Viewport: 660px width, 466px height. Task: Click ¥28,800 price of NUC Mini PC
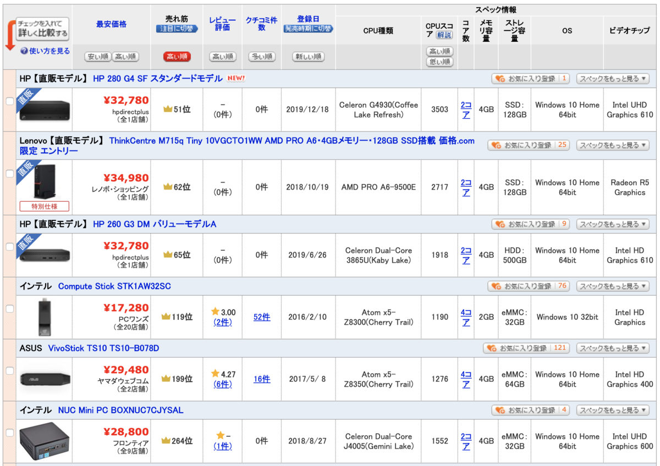126,432
